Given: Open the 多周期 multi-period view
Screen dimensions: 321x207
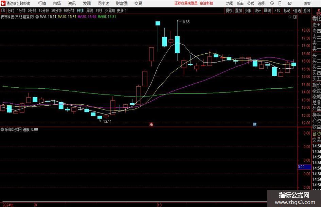Looking at the screenshot, I should (x=110, y=11).
